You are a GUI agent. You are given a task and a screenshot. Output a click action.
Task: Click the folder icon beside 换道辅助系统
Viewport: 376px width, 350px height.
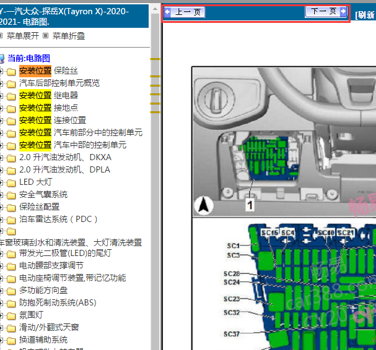[11, 341]
